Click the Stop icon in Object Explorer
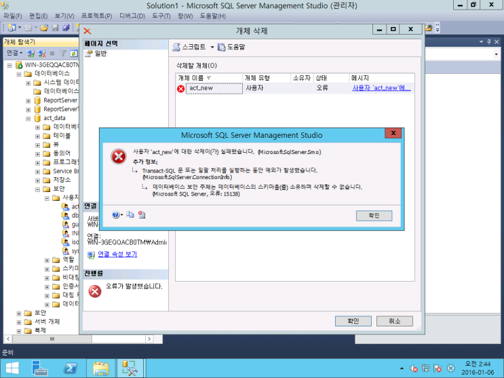This screenshot has width=504, height=378. pos(52,53)
